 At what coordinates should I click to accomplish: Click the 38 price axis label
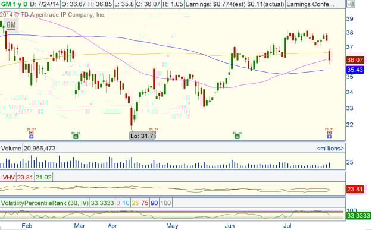click(350, 33)
